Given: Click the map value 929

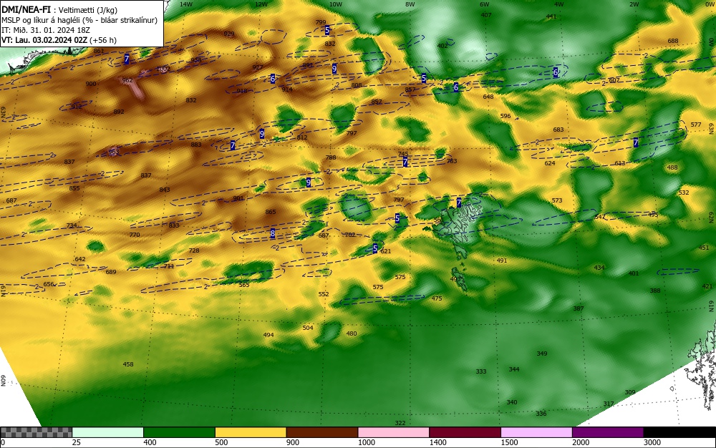Looking at the screenshot, I should 229,34.
